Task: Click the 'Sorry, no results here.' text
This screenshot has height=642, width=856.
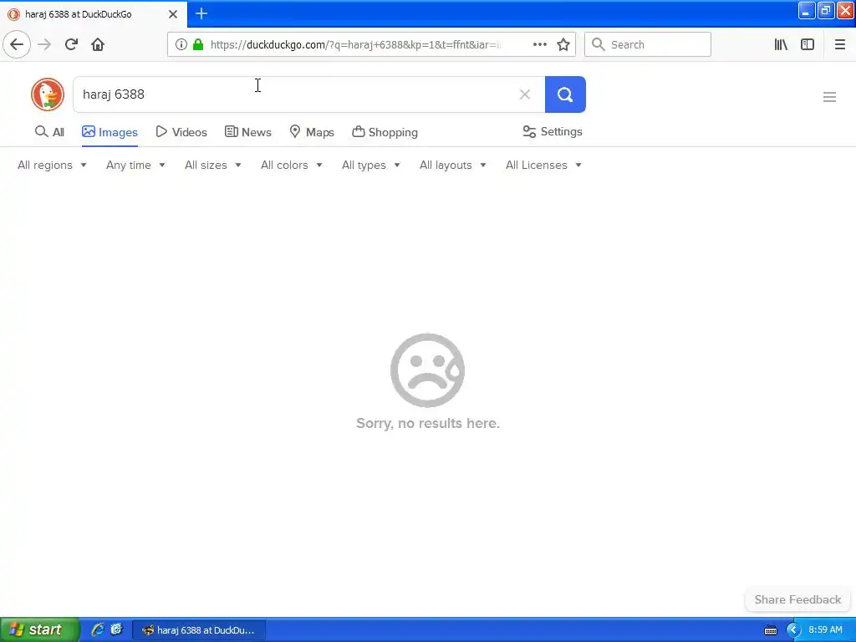Action: pos(427,423)
